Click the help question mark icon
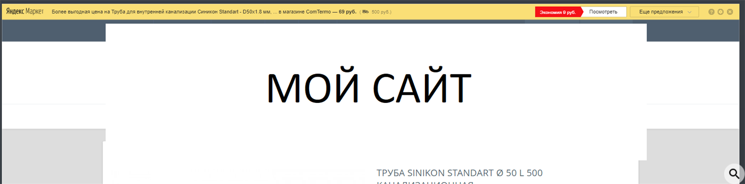Viewport: 745px width, 184px height. coord(712,12)
